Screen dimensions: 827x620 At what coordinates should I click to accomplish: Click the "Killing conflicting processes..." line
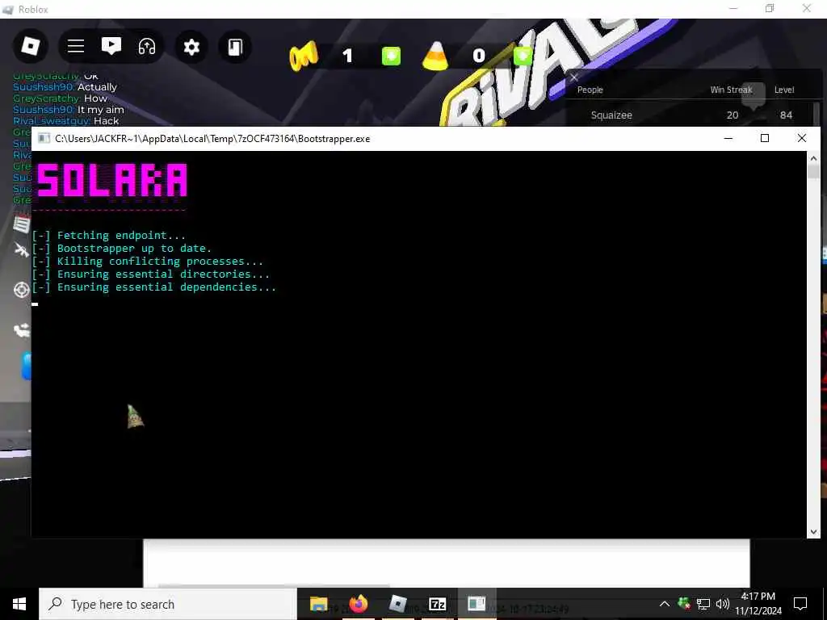pos(148,262)
